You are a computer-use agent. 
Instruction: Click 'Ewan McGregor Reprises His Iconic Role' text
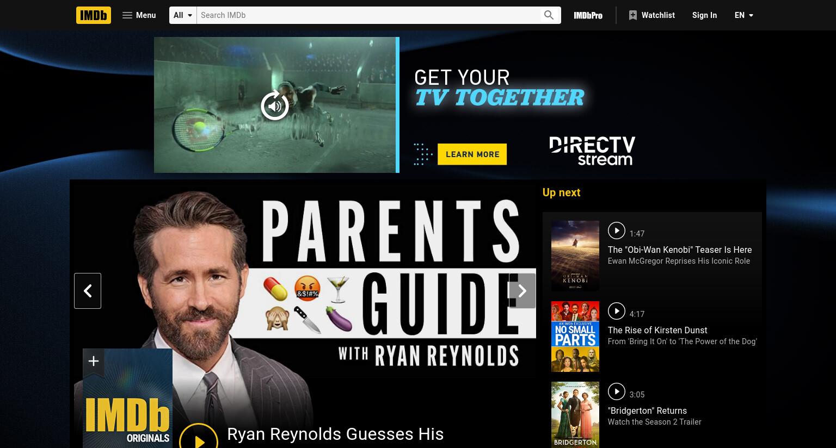pyautogui.click(x=679, y=261)
